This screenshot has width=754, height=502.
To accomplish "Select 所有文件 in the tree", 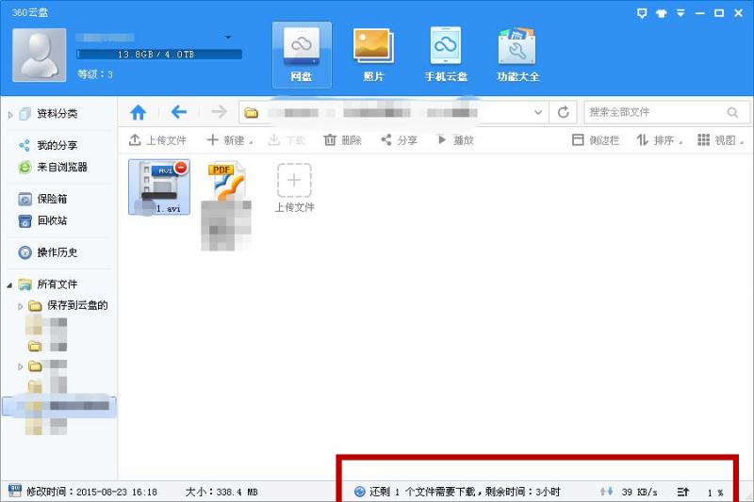I will [x=57, y=283].
